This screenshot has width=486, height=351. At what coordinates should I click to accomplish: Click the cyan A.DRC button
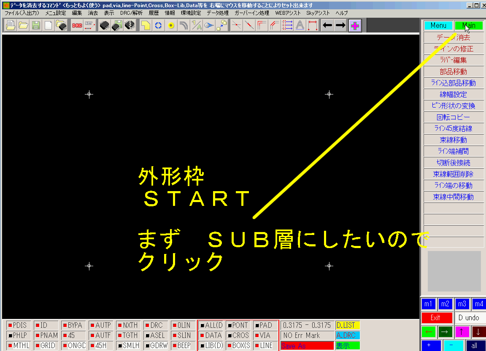click(x=348, y=335)
